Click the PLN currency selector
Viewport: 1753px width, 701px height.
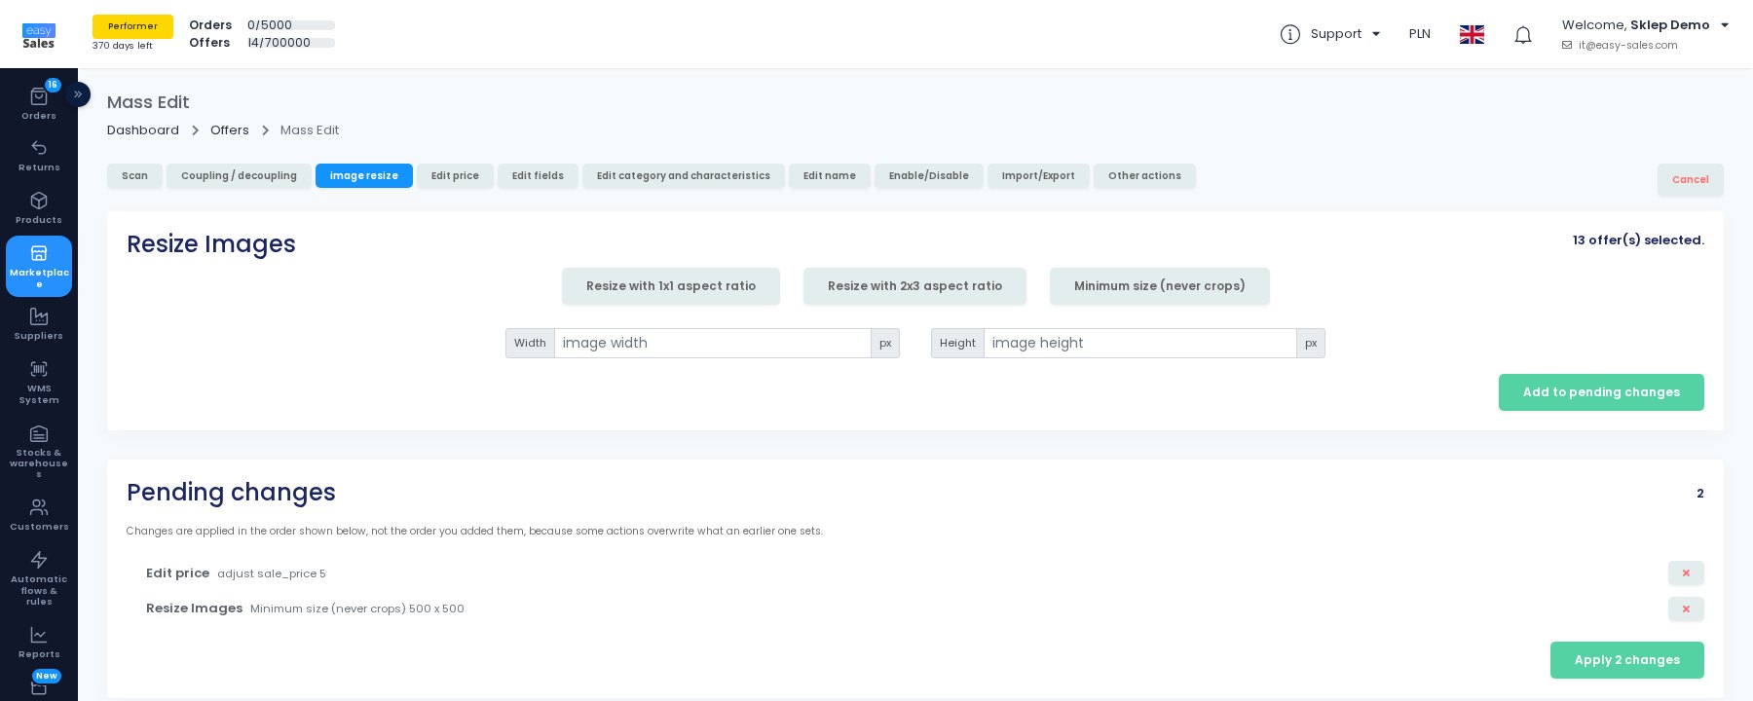pos(1420,34)
